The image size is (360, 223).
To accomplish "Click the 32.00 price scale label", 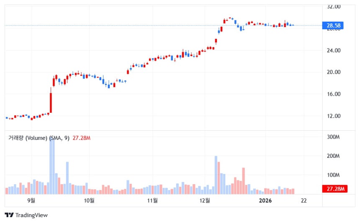I will point(334,7).
